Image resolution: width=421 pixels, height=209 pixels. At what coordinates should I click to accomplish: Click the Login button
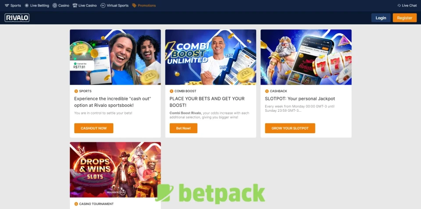click(x=381, y=18)
